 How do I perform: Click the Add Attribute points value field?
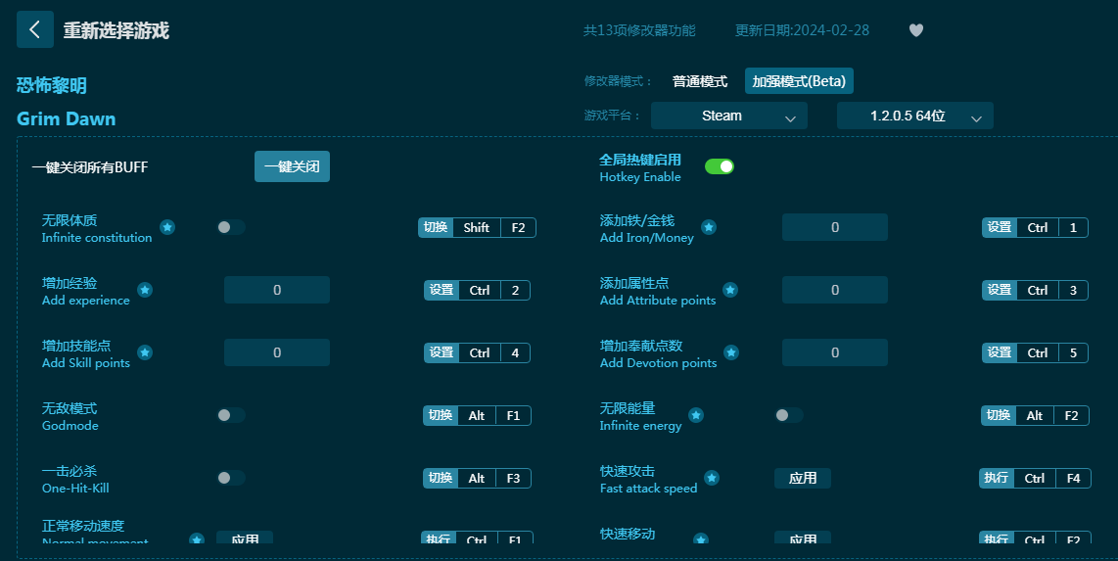[835, 290]
